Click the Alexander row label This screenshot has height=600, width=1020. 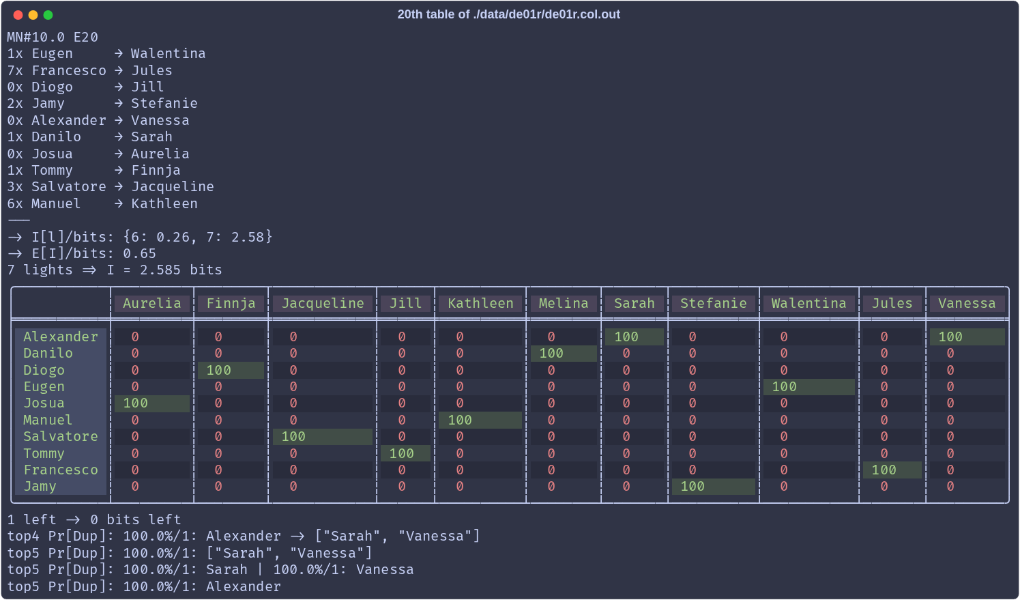(61, 337)
